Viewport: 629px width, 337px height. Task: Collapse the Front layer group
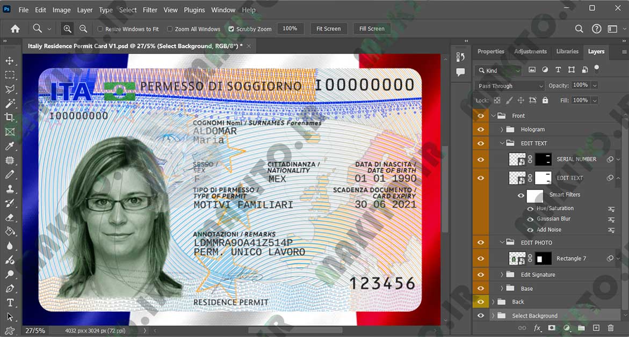pyautogui.click(x=494, y=115)
